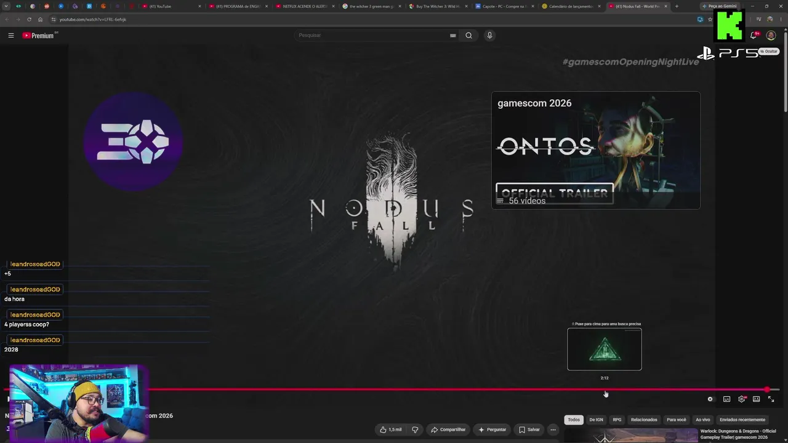This screenshot has width=788, height=443.
Task: Close the (41) YouTube tab
Action: click(199, 6)
